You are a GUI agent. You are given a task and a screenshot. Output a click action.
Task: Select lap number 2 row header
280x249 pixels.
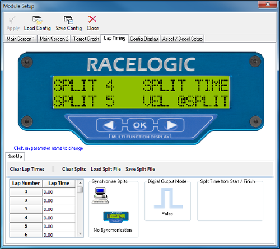click(26, 200)
